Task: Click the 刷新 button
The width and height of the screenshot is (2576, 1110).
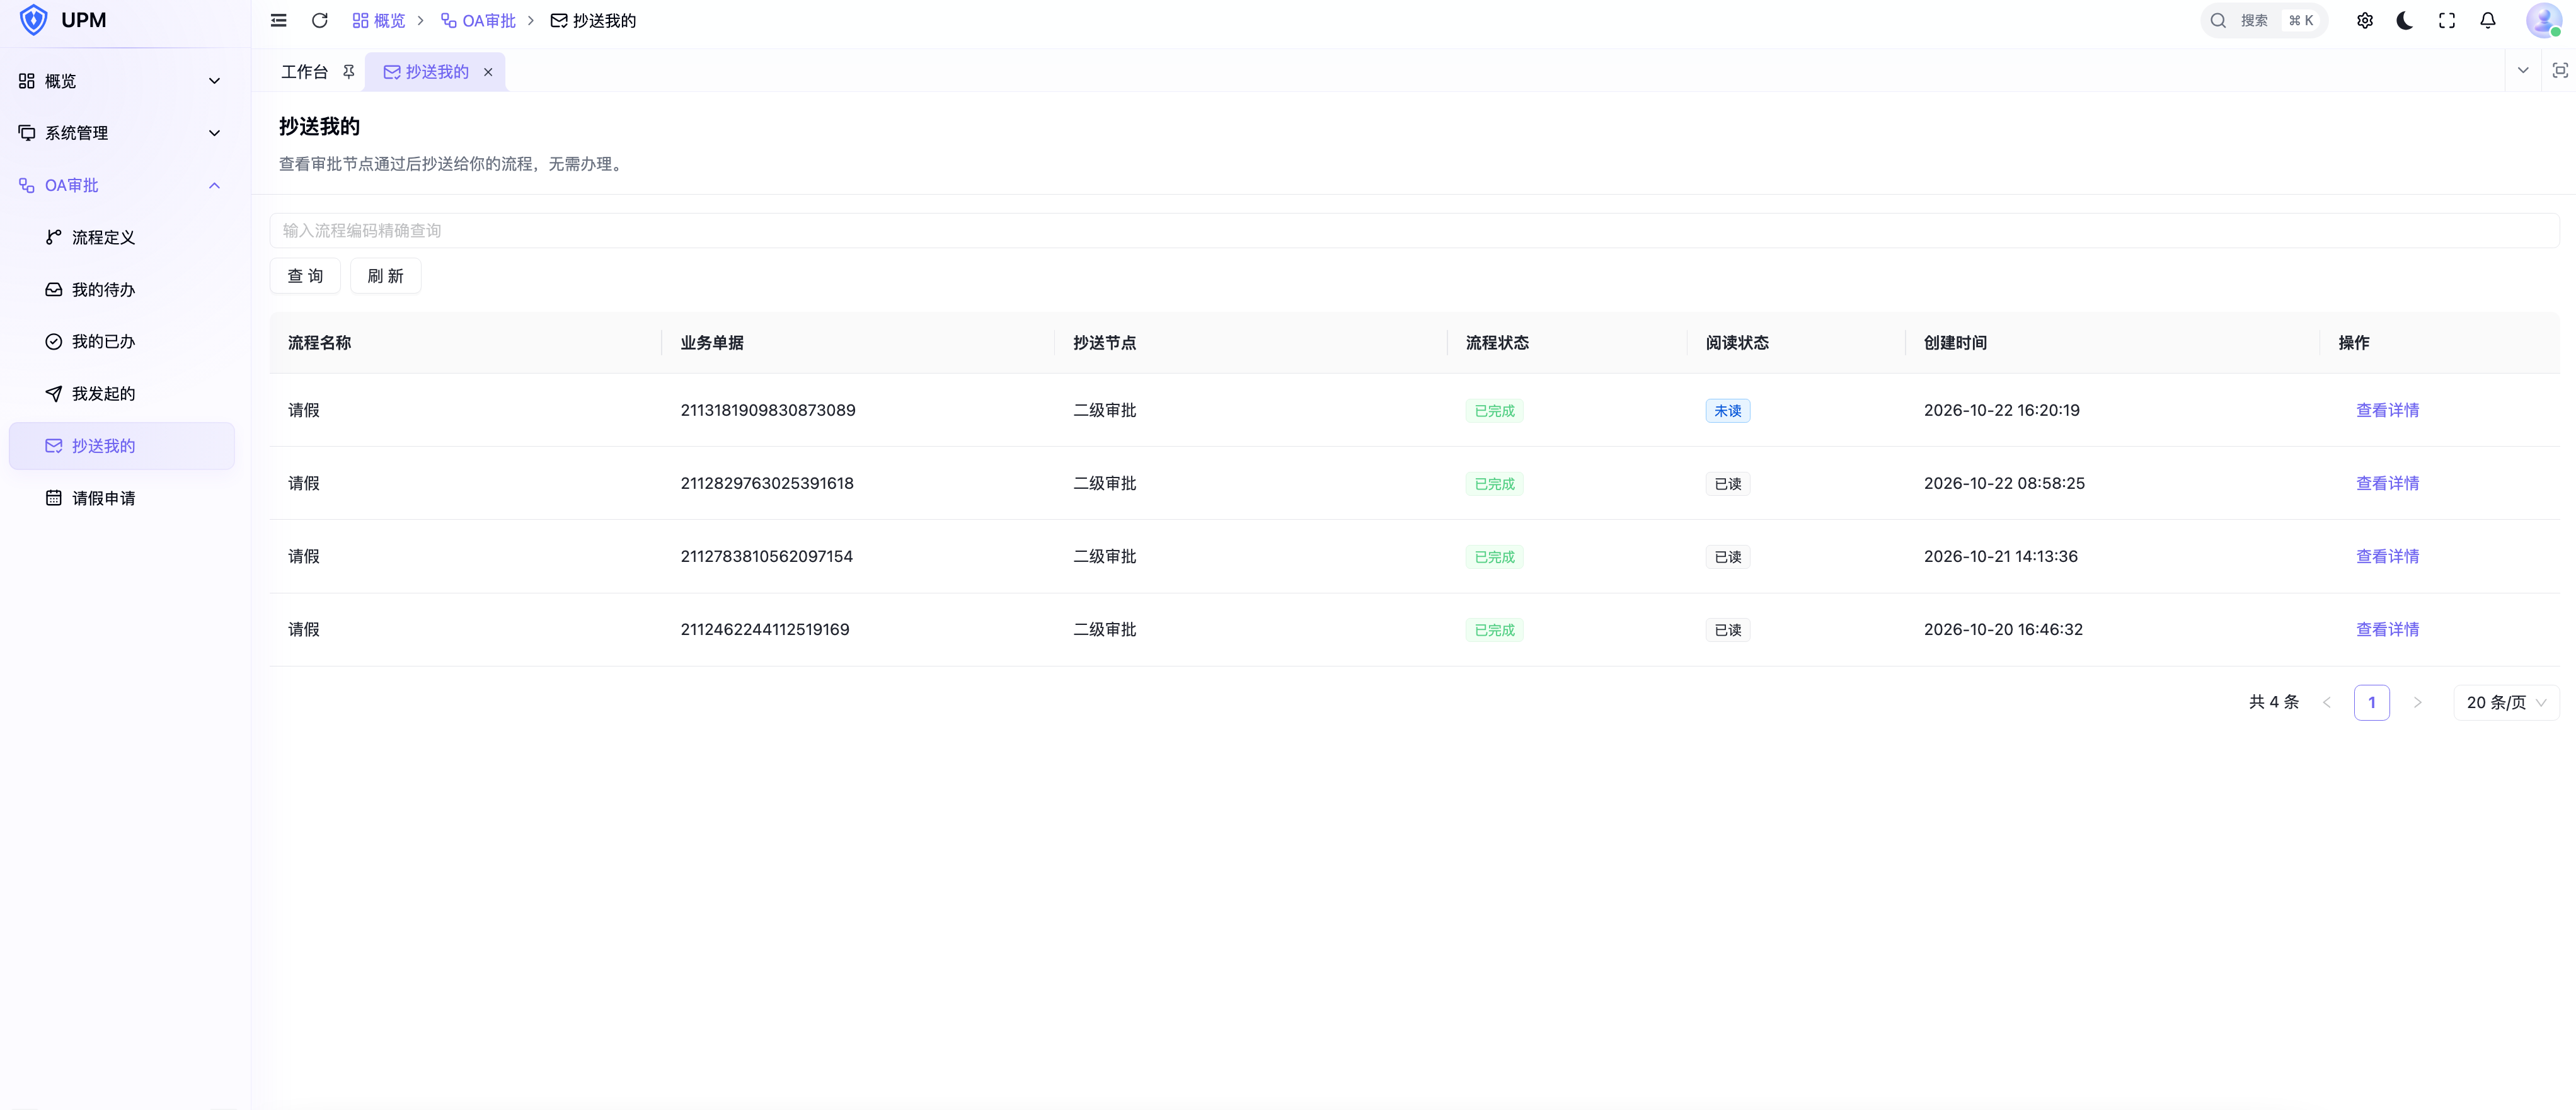Action: pyautogui.click(x=385, y=276)
